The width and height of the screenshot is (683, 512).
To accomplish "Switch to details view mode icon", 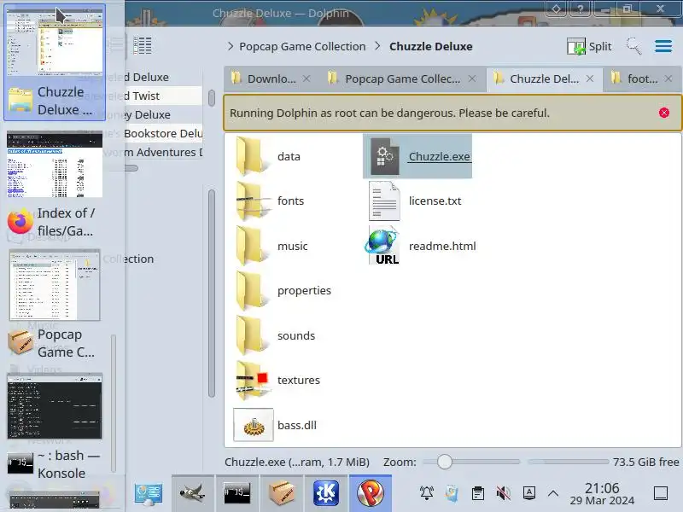I will (143, 46).
